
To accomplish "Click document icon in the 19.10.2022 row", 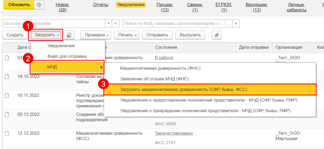I will tap(7, 77).
